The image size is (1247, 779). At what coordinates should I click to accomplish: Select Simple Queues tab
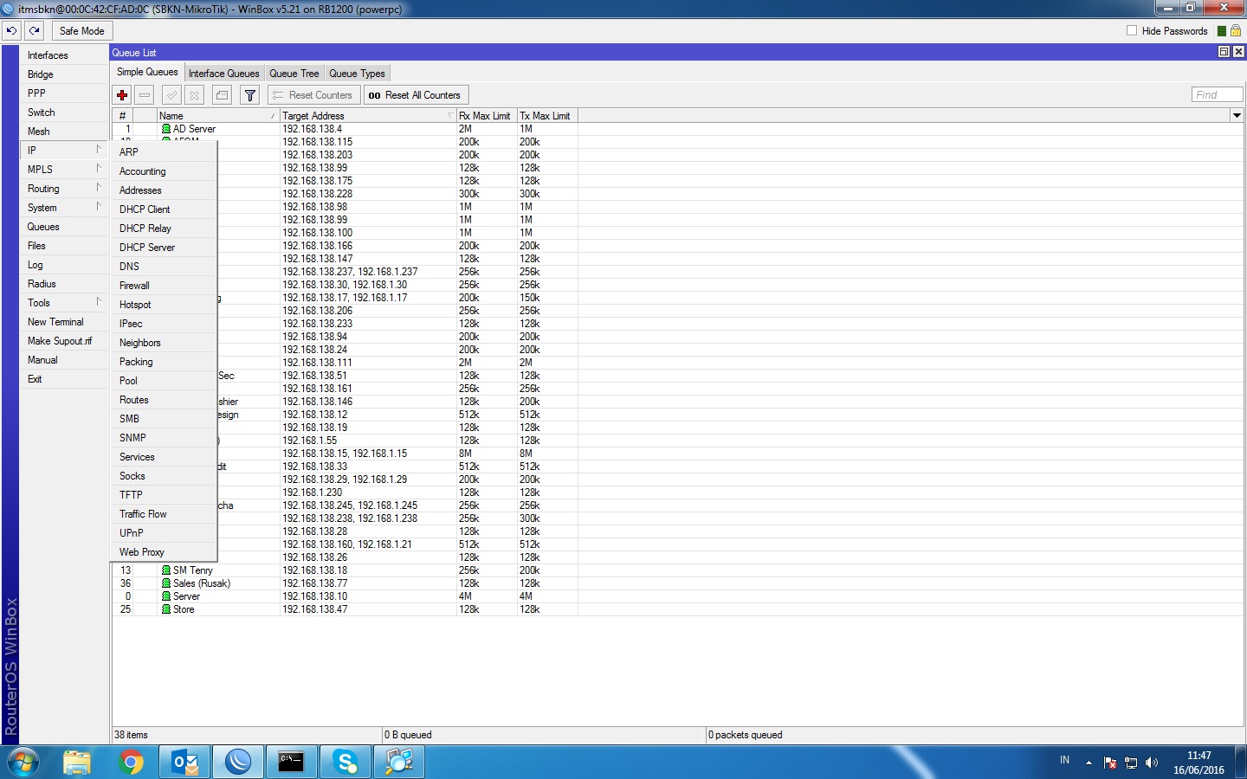pos(147,73)
